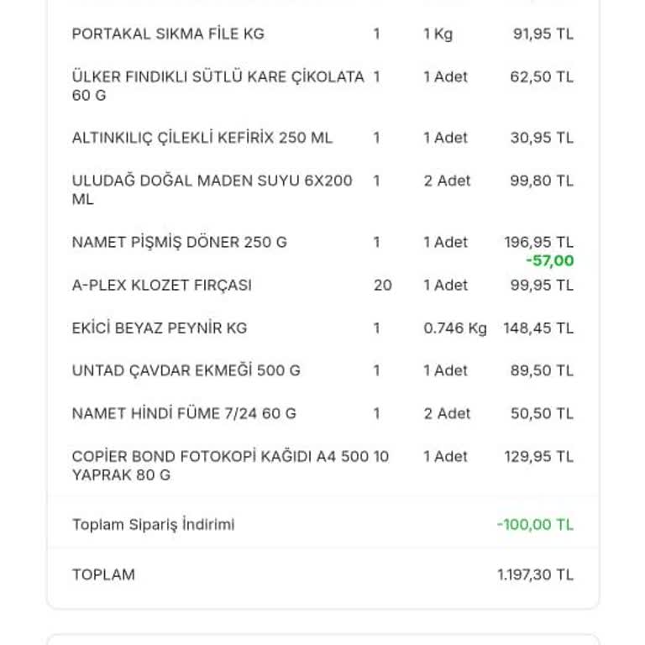
Task: Click the 129,95 TL copier paper price
Action: tap(538, 457)
